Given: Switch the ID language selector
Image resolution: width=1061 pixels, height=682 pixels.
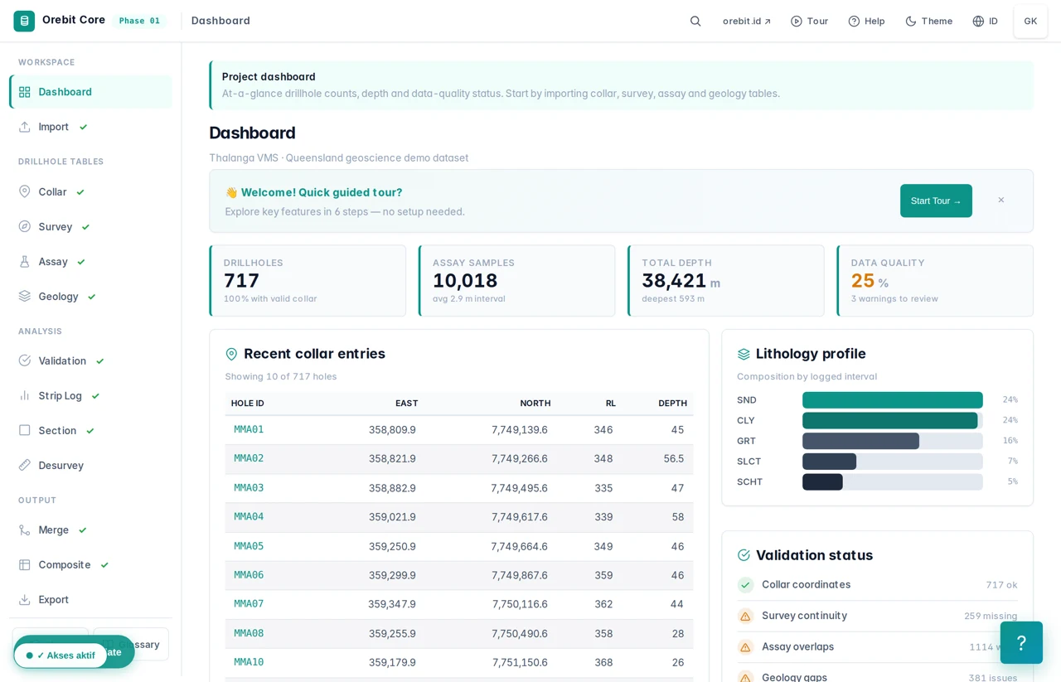Looking at the screenshot, I should click(985, 21).
